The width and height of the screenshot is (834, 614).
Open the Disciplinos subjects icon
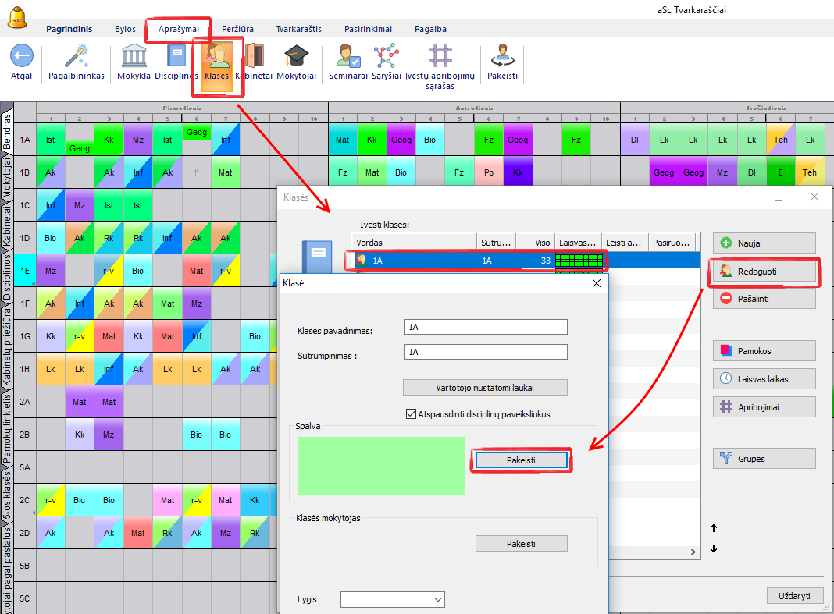click(176, 57)
